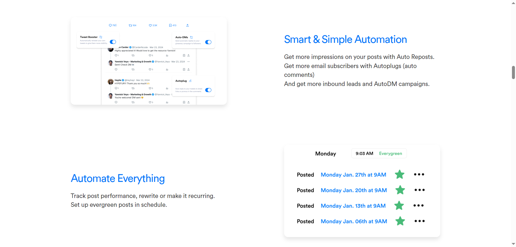Open analytics icon under Carder's tweet
The width and height of the screenshot is (516, 247).
pos(167,55)
